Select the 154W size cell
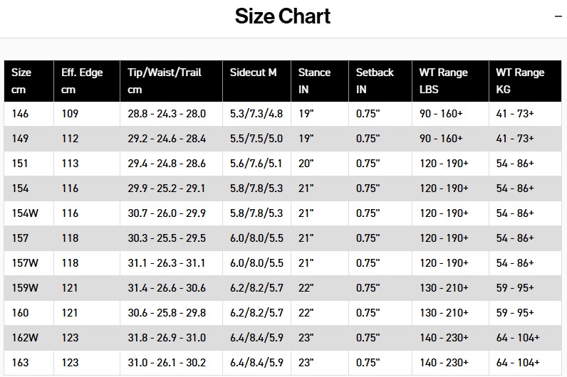The height and width of the screenshot is (377, 567). tap(24, 213)
